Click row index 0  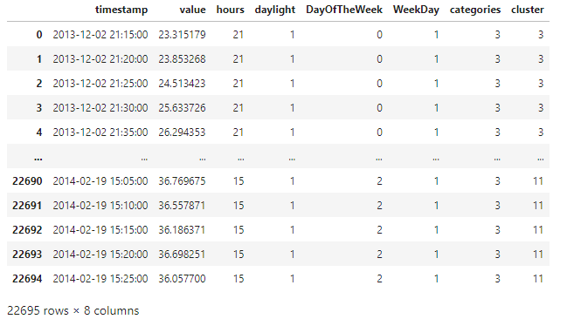[39, 35]
